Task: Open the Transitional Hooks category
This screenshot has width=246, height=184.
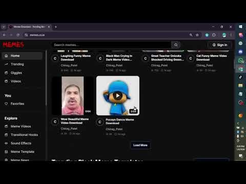Action: 22,135
